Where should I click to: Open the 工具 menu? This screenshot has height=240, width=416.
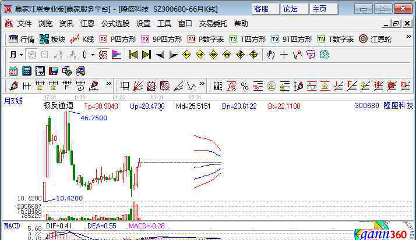click(164, 24)
